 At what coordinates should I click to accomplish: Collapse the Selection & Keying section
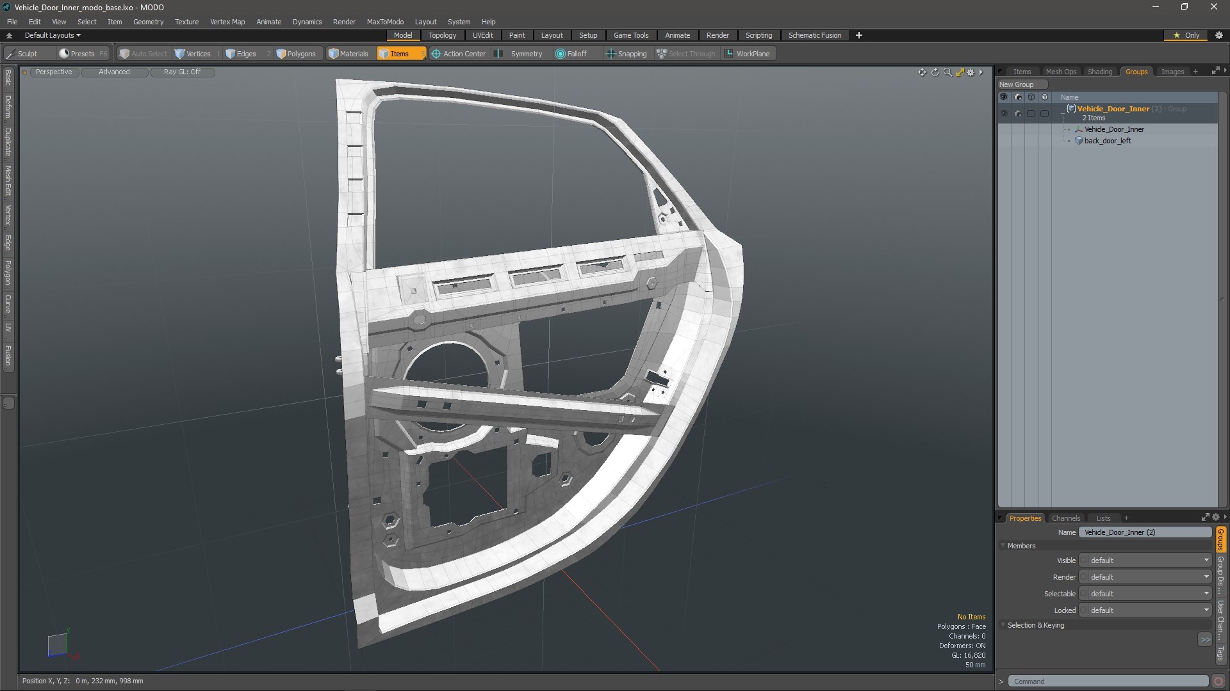(x=1003, y=625)
